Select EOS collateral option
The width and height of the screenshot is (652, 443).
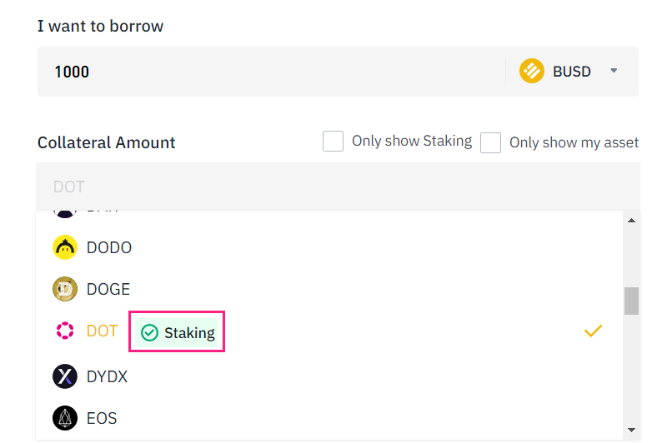pos(101,417)
